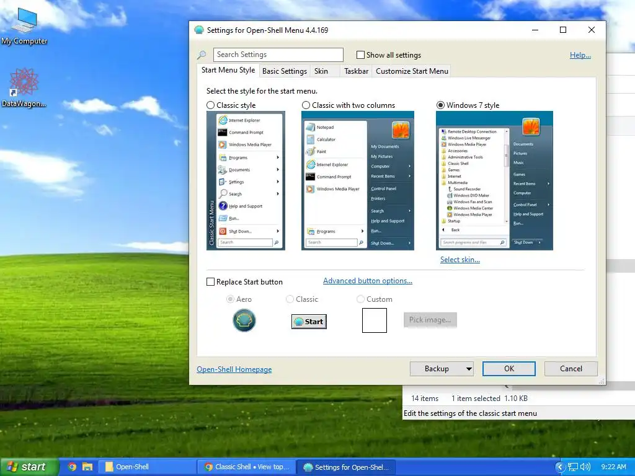Choose the Aero button radio option

(x=230, y=299)
